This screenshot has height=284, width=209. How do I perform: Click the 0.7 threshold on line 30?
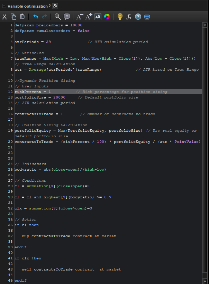(x=108, y=197)
